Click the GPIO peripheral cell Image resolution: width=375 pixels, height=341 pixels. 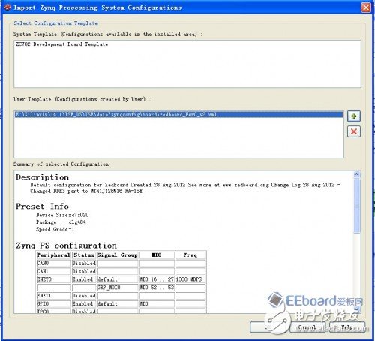54,303
